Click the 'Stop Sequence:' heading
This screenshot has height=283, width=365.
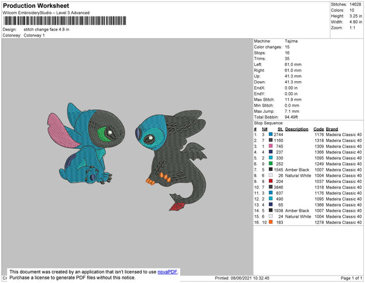[x=269, y=123]
